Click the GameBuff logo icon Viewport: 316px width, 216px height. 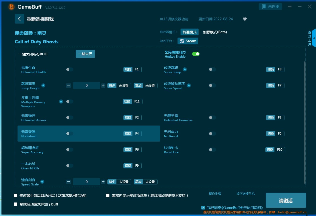(12, 7)
